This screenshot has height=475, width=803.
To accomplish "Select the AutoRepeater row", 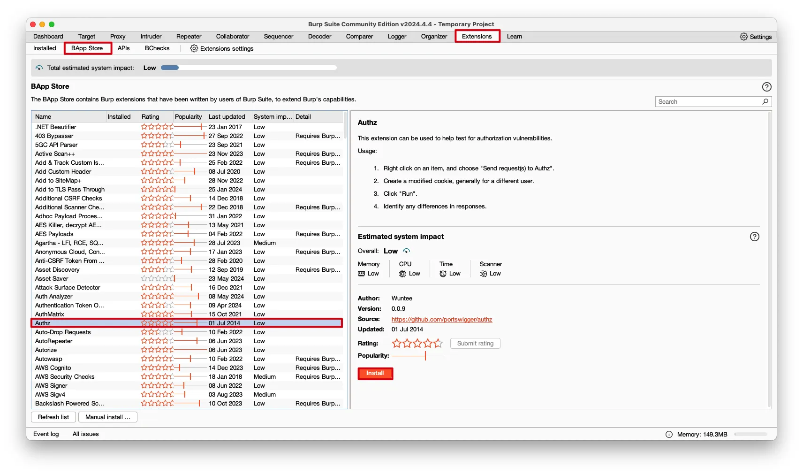I will (187, 341).
